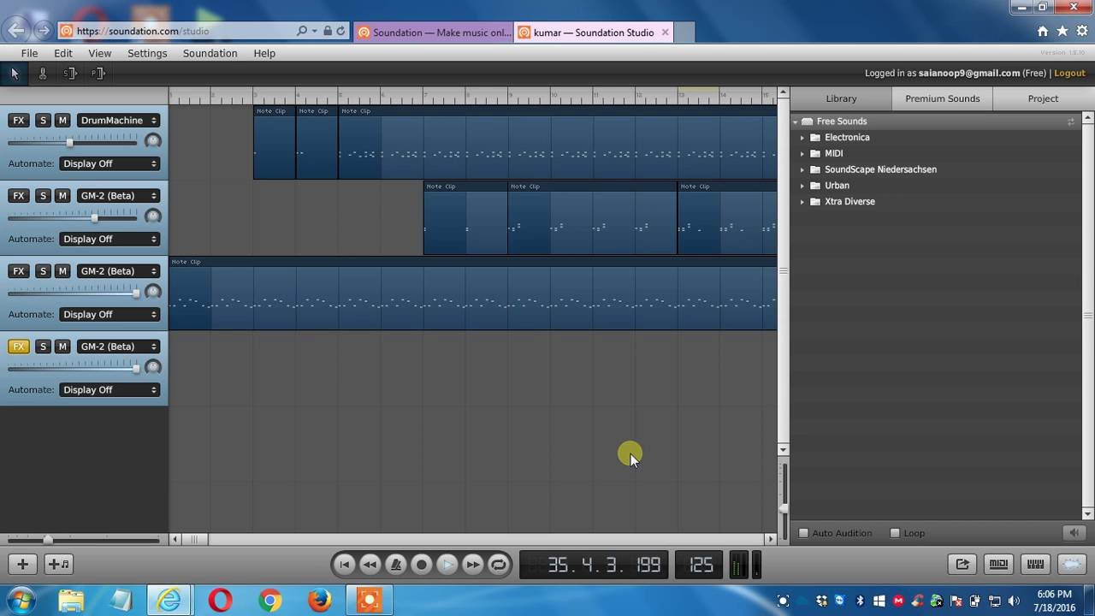Open FX for the DrumMachine track
Screen dimensions: 1095x616
coord(19,121)
